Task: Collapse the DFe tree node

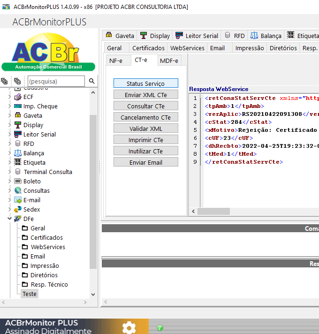Action: (9, 218)
